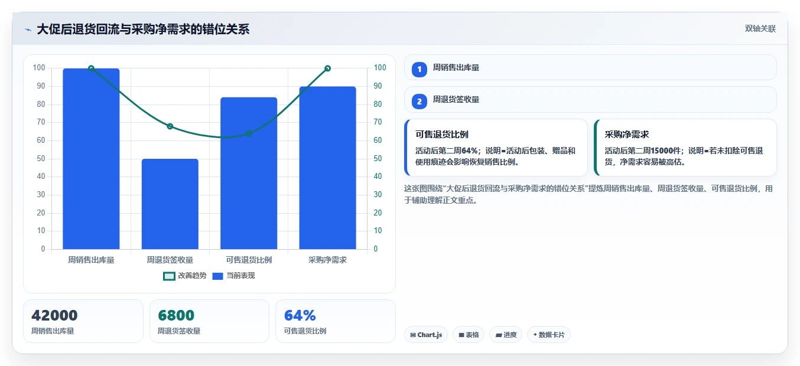Viewport: 800px width, 366px height.
Task: Click the trend line point above 周退货签收量
Action: (x=170, y=126)
